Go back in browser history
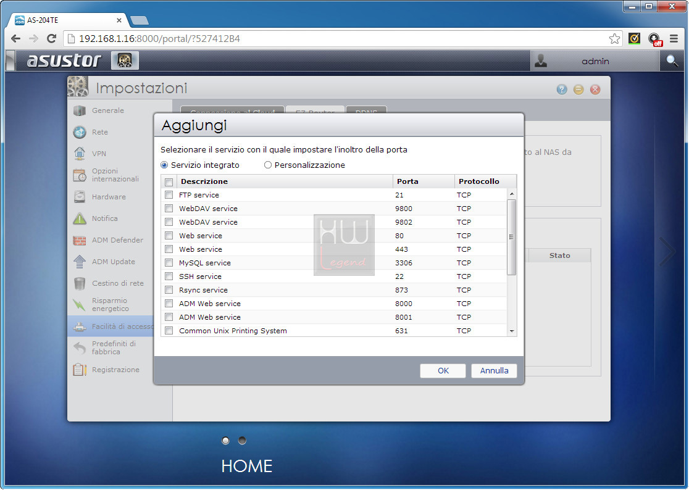 (16, 39)
